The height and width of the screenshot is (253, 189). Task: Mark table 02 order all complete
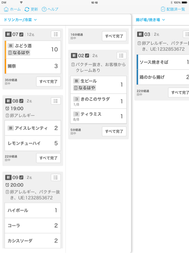(x=114, y=131)
